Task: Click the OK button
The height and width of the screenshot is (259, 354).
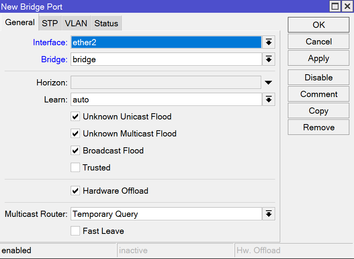Action: point(318,25)
